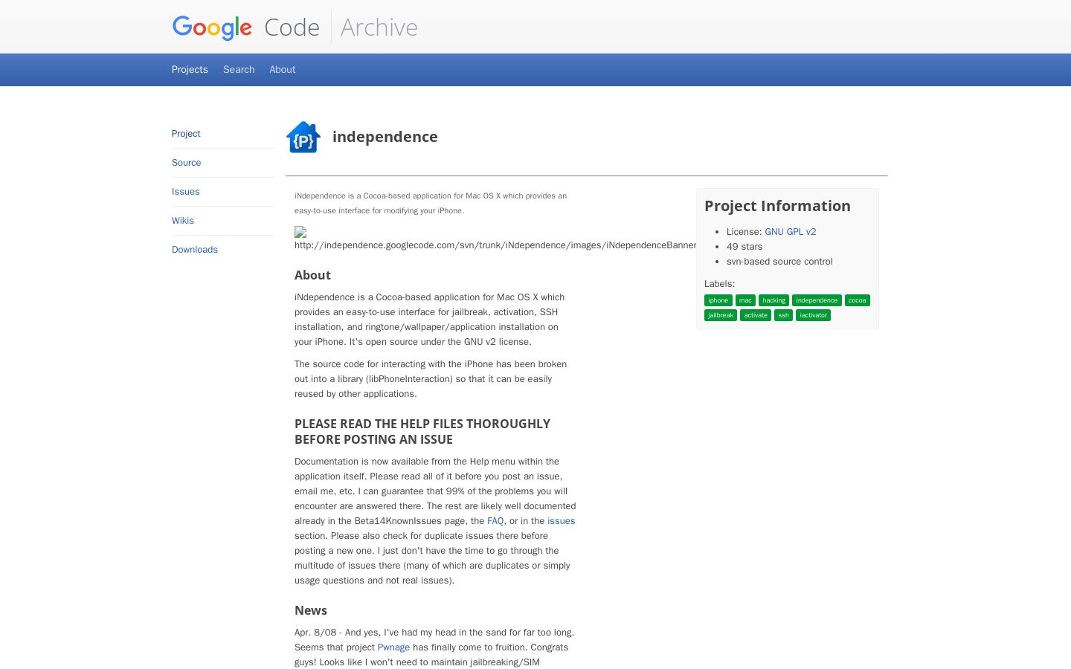The height and width of the screenshot is (669, 1071).
Task: Click the iactivator label tag
Action: (813, 315)
